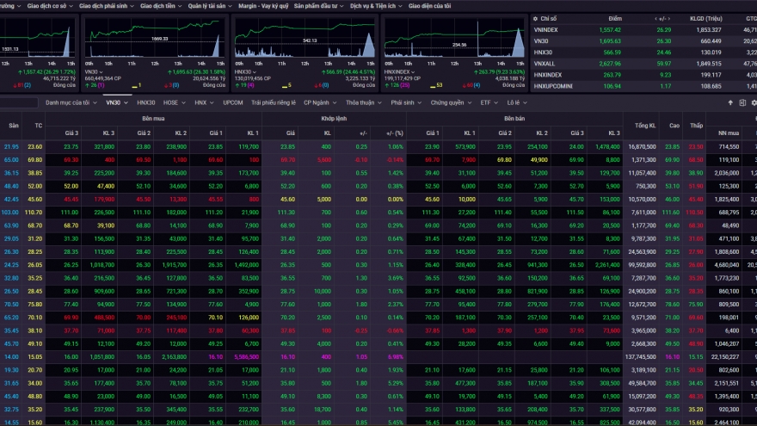Open the Giao dịch cơ sở menu
757x426 pixels.
tap(50, 5)
